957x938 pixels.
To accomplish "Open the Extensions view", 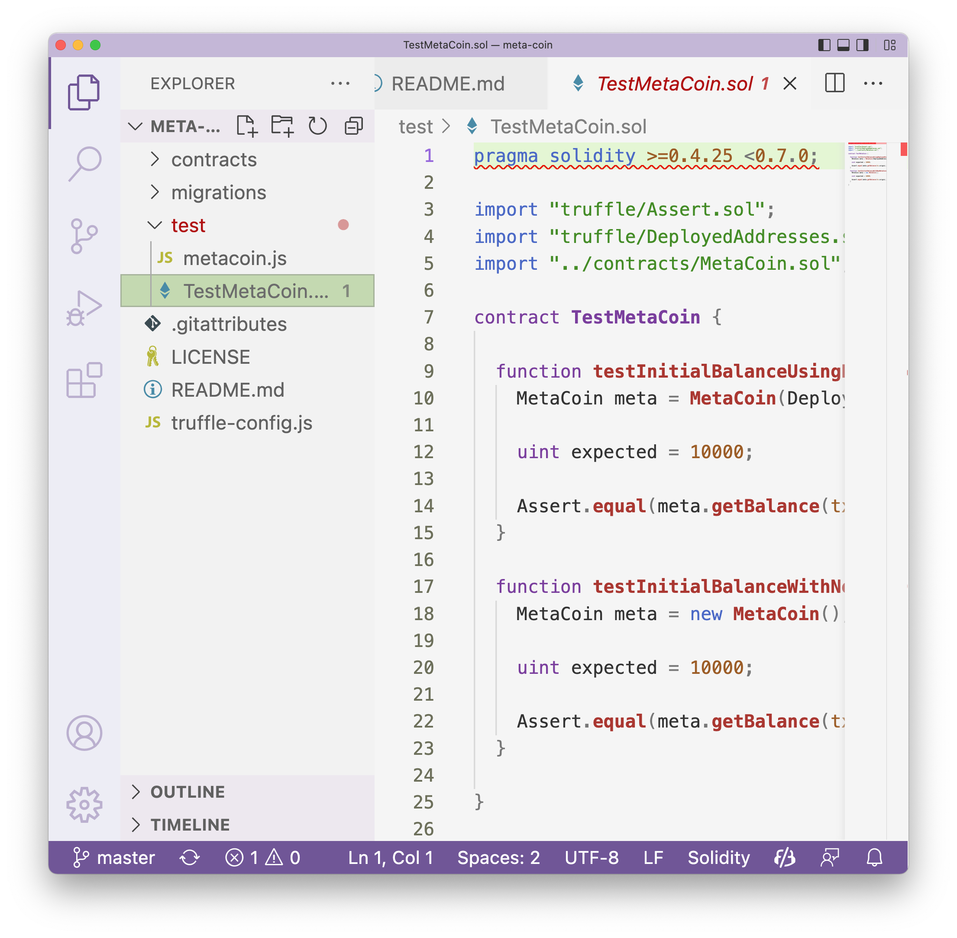I will point(84,380).
